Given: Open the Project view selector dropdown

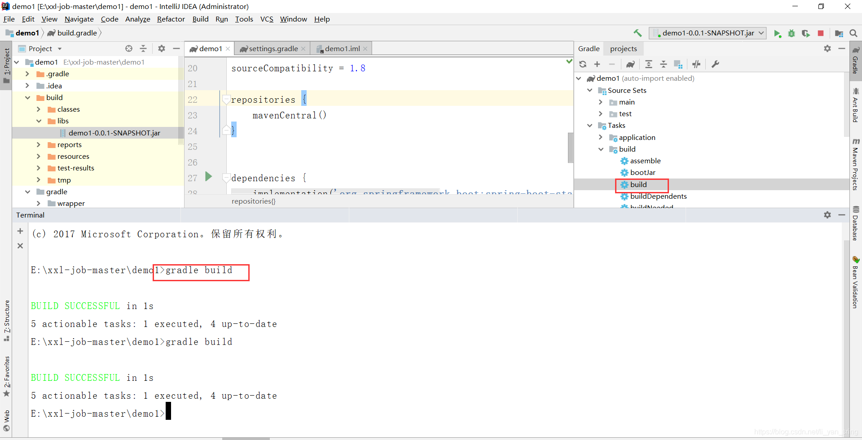Looking at the screenshot, I should click(60, 48).
